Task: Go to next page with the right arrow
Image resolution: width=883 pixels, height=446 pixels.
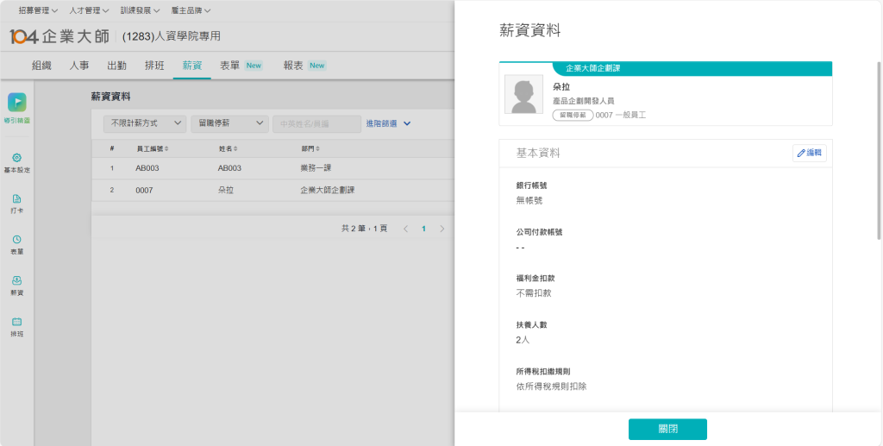Action: pyautogui.click(x=442, y=229)
